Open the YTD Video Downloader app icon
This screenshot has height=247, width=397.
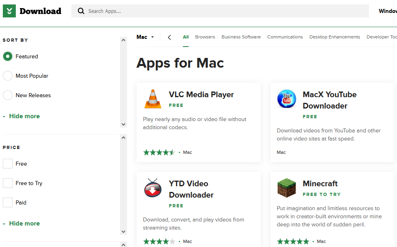tap(152, 188)
